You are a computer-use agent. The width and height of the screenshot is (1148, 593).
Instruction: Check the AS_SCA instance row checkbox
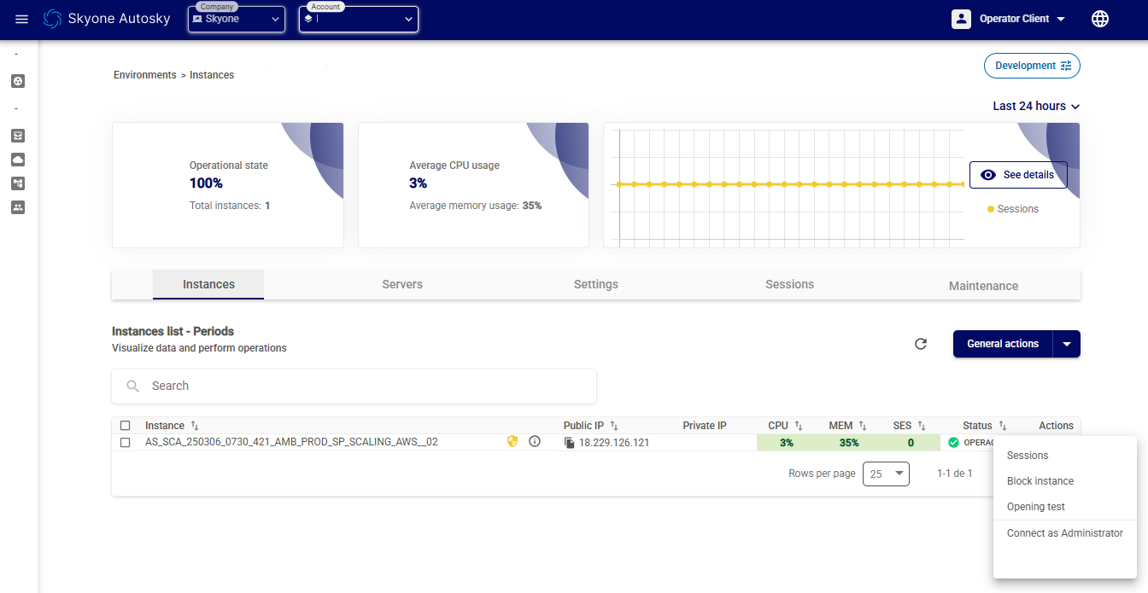click(x=126, y=443)
